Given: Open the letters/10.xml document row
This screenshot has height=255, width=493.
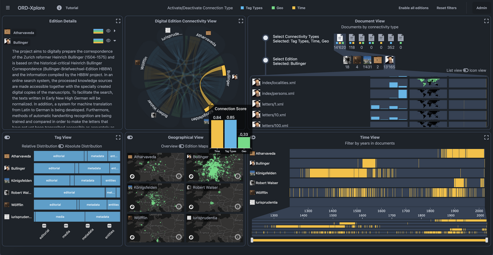Looking at the screenshot, I should pos(274,115).
